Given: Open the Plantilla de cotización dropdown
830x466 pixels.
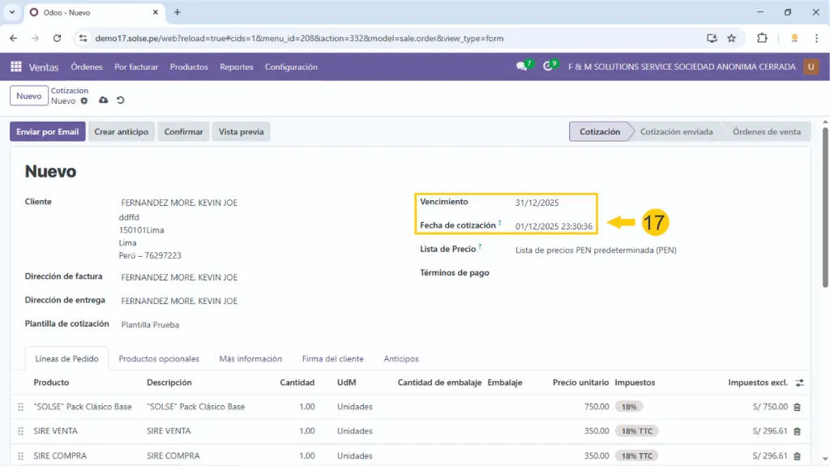Looking at the screenshot, I should (x=150, y=325).
